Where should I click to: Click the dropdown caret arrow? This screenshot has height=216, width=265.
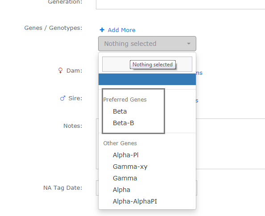pyautogui.click(x=189, y=44)
